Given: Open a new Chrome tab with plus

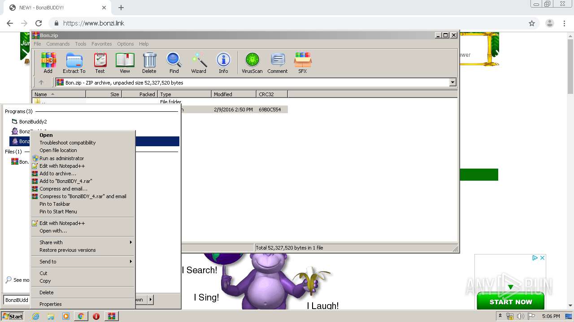Looking at the screenshot, I should (121, 8).
